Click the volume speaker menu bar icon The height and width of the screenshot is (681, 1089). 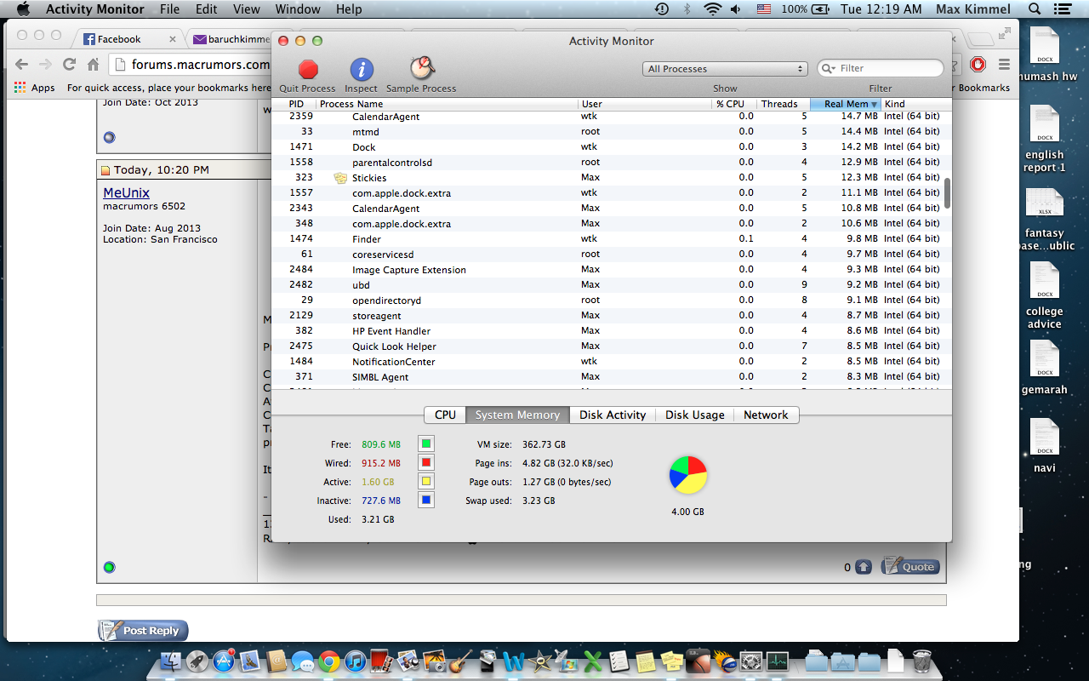735,9
